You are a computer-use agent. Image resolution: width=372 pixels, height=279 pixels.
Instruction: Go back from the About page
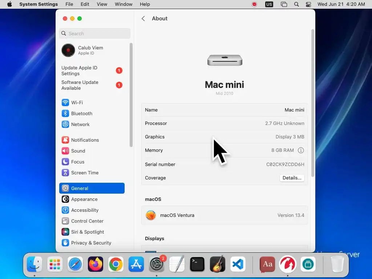(143, 19)
